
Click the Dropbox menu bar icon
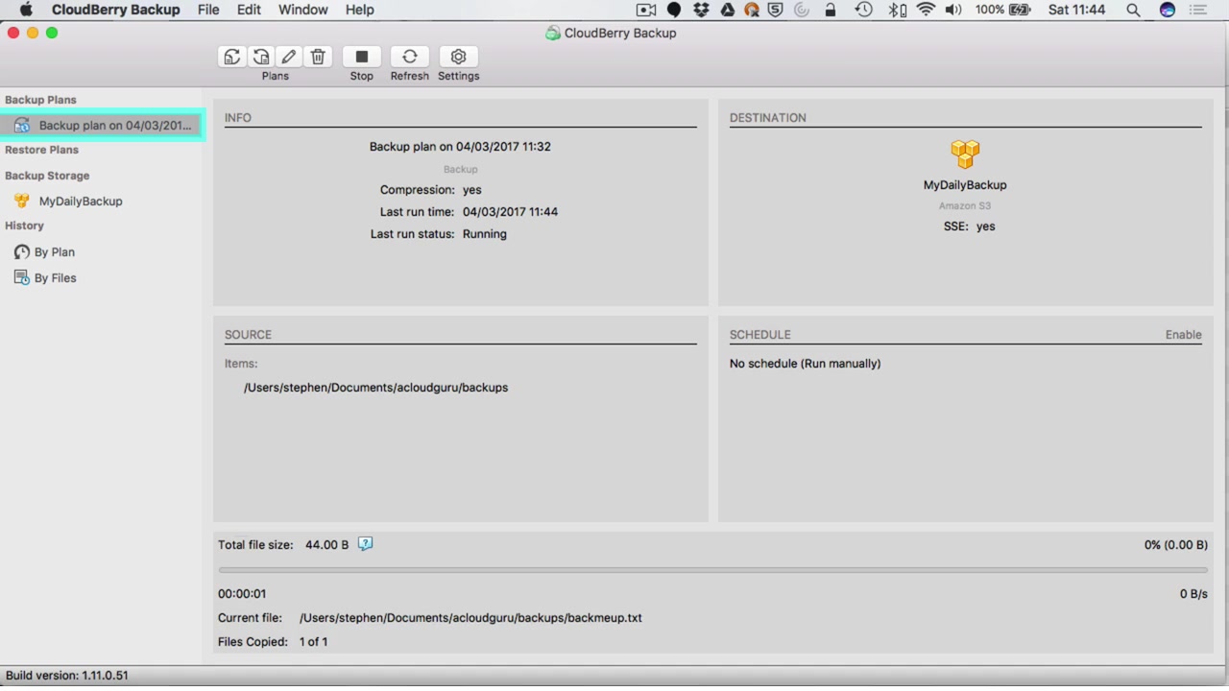click(x=701, y=10)
